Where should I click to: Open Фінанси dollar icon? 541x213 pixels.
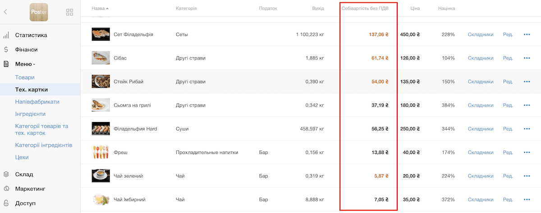point(6,50)
